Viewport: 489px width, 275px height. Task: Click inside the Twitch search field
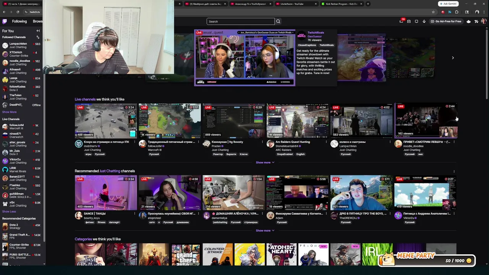[x=240, y=21]
